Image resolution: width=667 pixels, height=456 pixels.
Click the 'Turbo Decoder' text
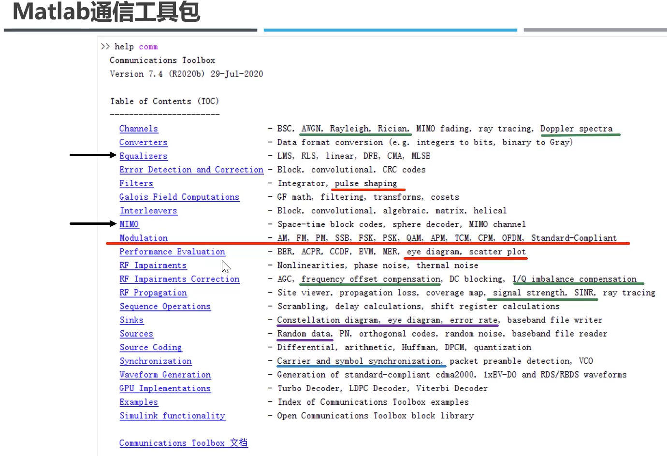(x=309, y=388)
